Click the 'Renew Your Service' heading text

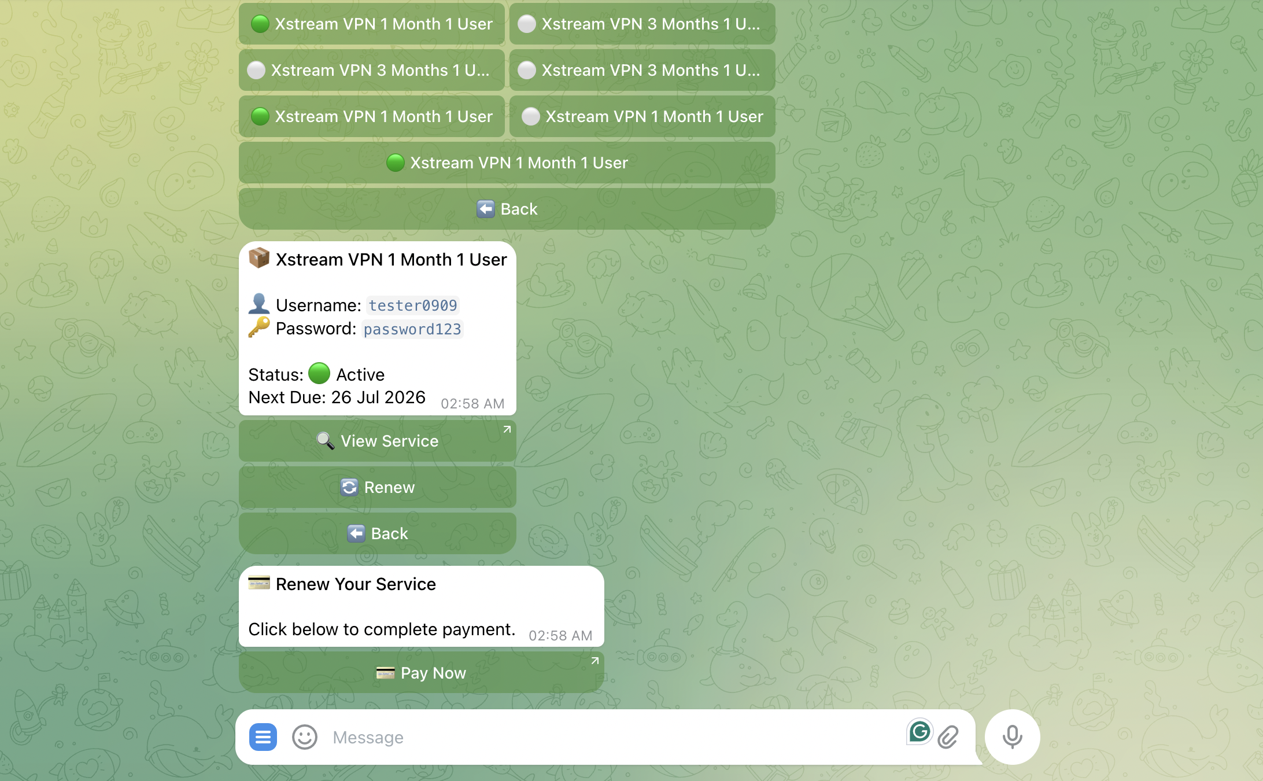[x=356, y=584]
